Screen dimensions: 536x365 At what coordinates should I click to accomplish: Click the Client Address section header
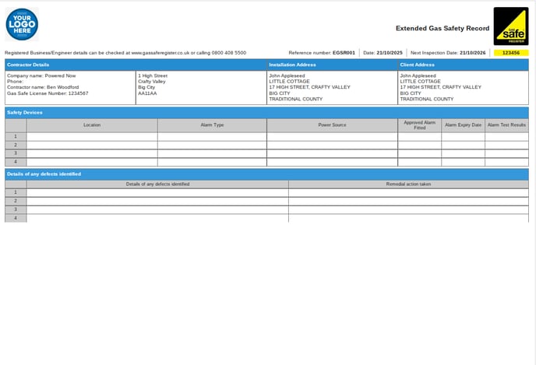(417, 65)
